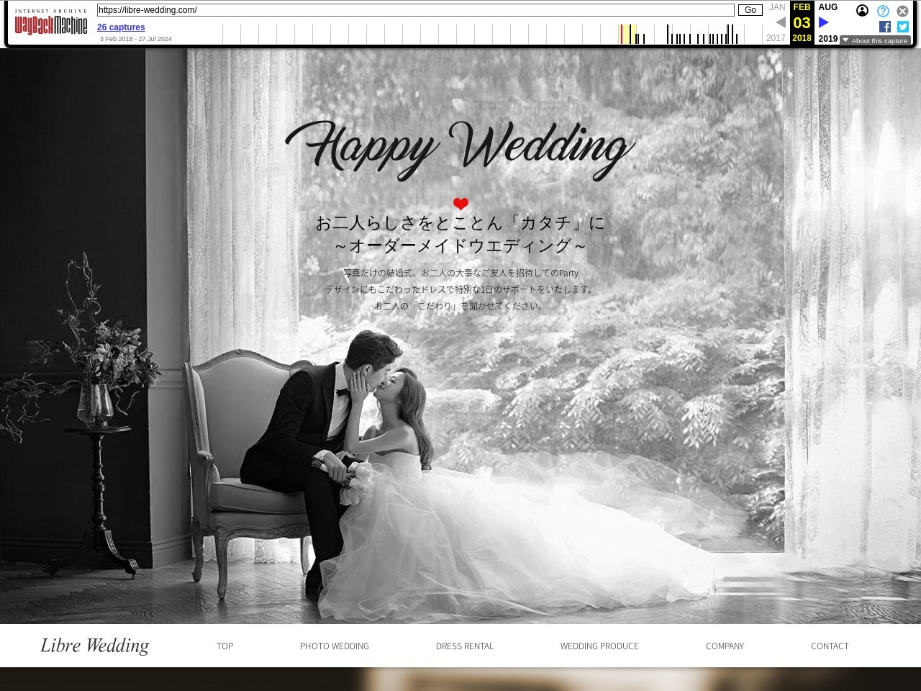Open PHOTO WEDDING navigation item
The image size is (921, 691).
pyautogui.click(x=335, y=646)
